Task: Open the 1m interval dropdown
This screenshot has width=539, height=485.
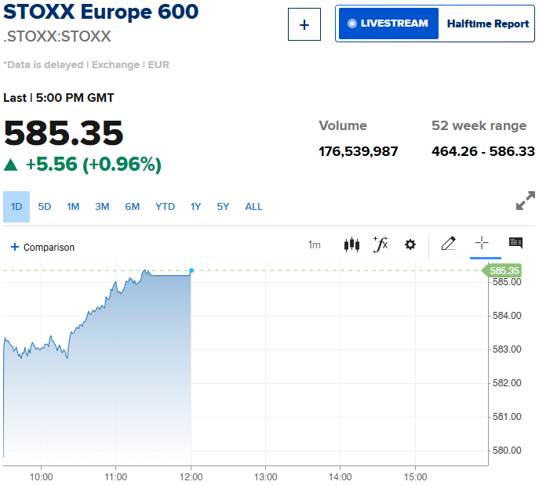Action: 314,245
